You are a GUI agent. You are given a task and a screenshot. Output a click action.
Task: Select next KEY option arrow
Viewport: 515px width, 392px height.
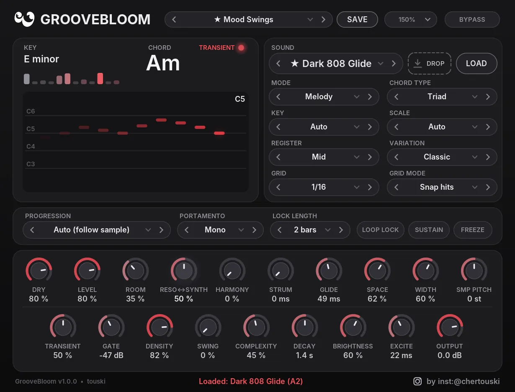(x=370, y=126)
